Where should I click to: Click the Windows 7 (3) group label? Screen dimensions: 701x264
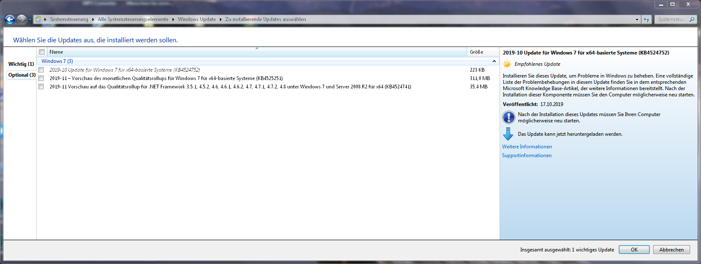pos(57,61)
